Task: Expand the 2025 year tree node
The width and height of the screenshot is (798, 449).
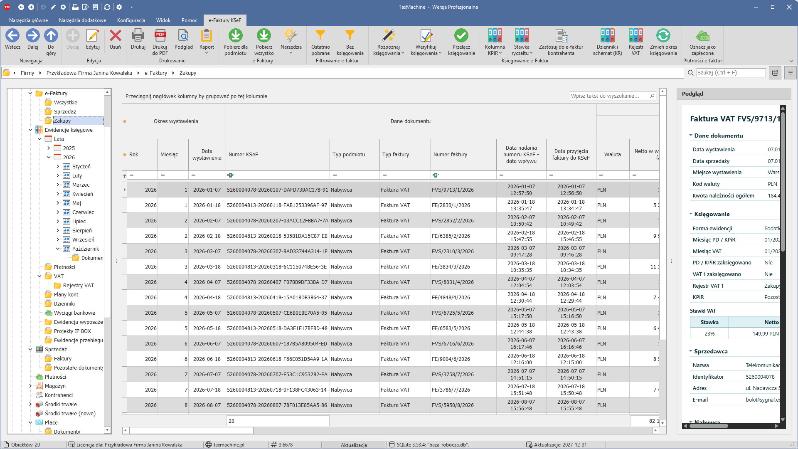Action: tap(49, 148)
